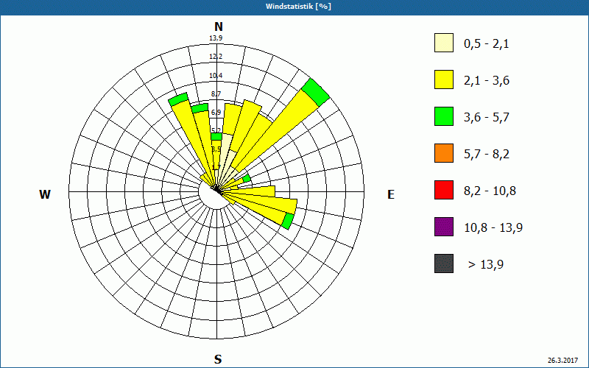Image resolution: width=589 pixels, height=368 pixels.
Task: Click the legend label '3,6 - 5,7'
Action: pos(487,118)
